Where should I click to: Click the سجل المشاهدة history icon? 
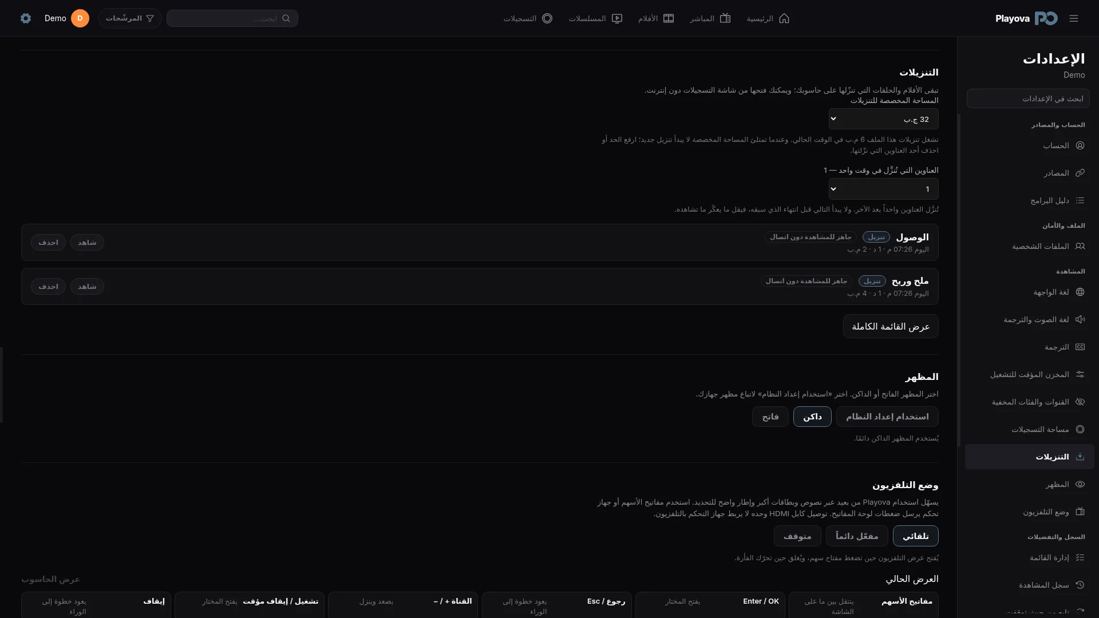pos(1080,585)
